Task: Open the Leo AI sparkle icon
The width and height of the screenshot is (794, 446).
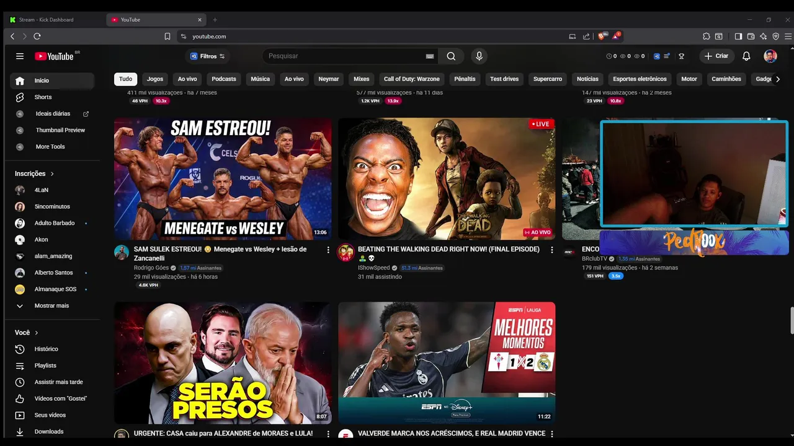Action: click(x=763, y=37)
